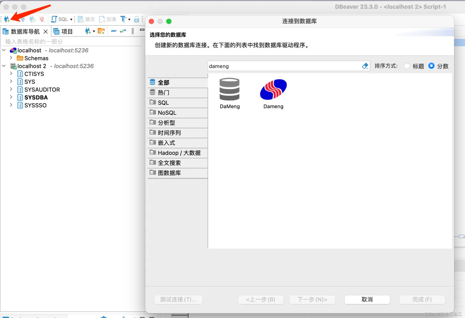Expand the CTISYS schema node
This screenshot has width=465, height=318.
click(11, 74)
